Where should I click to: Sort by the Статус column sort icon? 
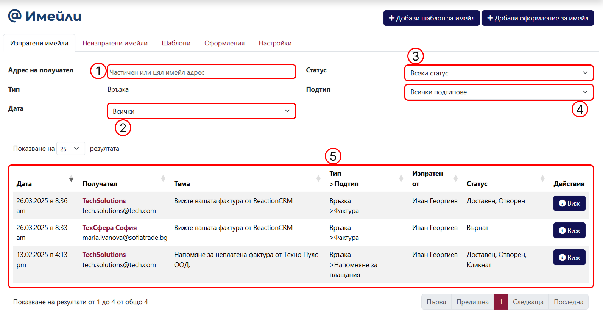[542, 178]
